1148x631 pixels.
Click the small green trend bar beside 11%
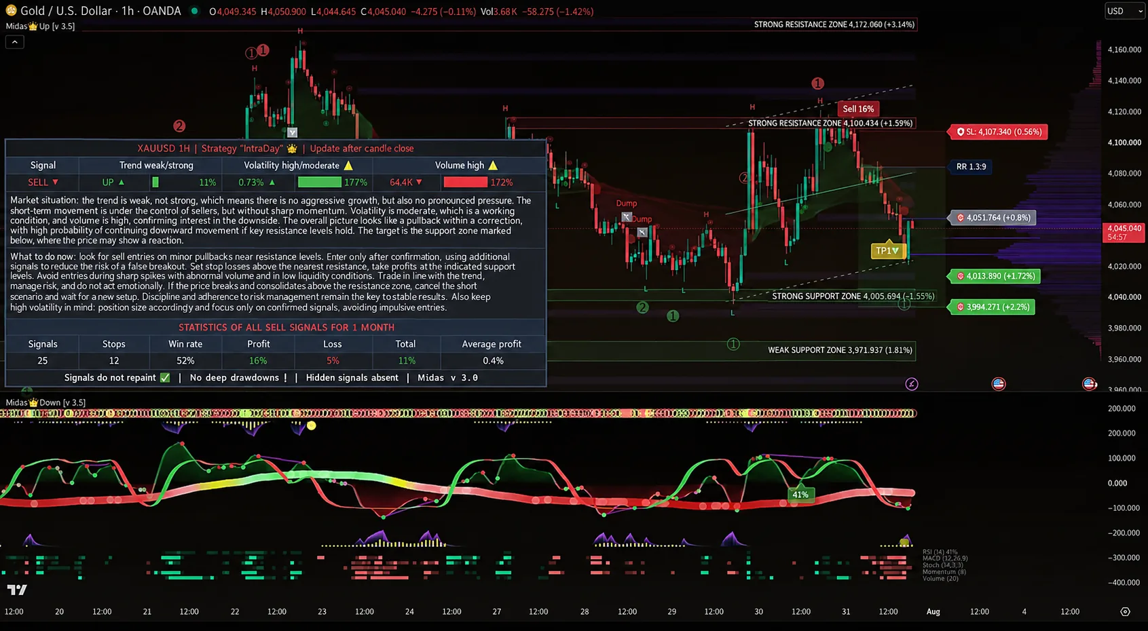coord(155,183)
